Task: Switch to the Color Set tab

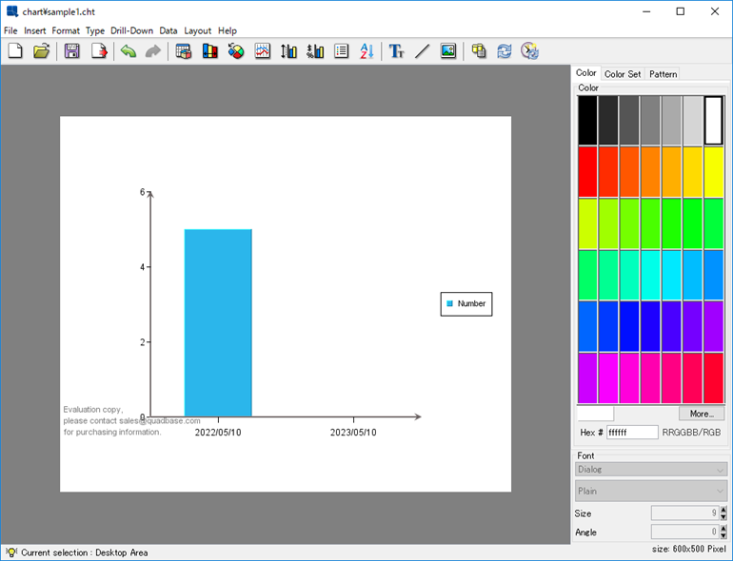Action: point(623,74)
